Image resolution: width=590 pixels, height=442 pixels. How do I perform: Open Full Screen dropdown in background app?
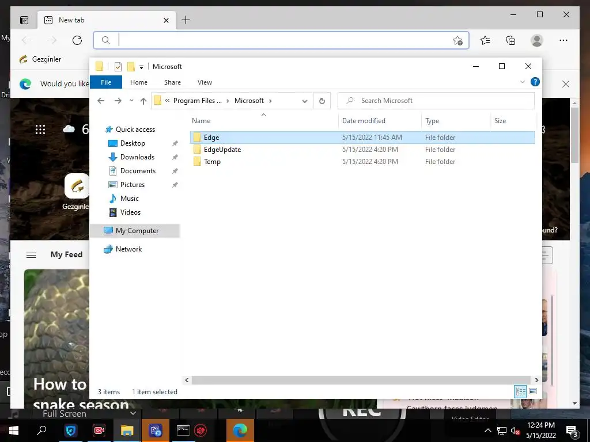pos(133,413)
